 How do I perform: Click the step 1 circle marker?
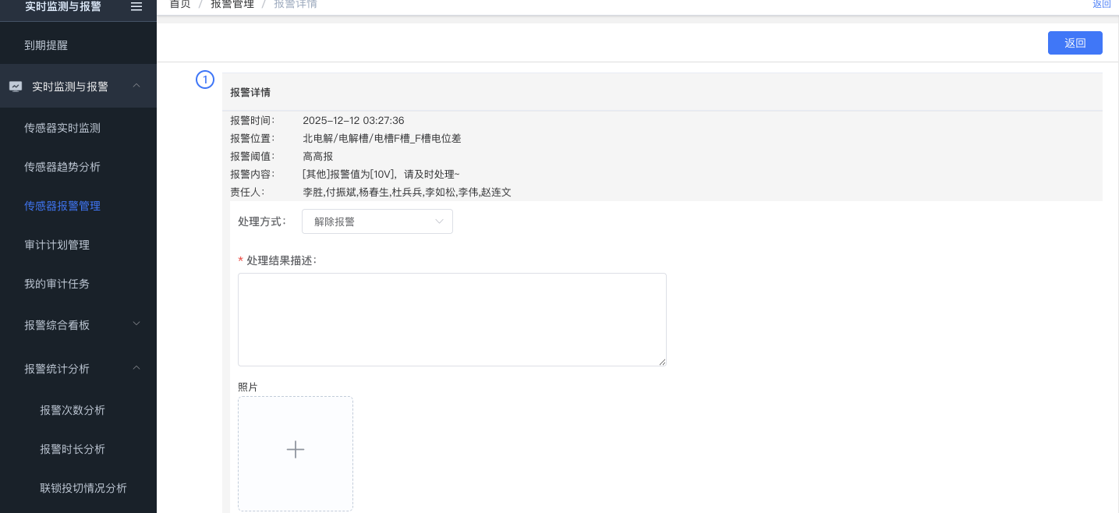pos(204,80)
